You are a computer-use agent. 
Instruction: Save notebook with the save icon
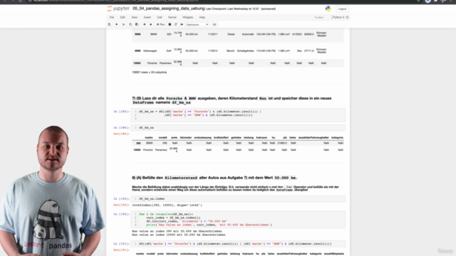[x=109, y=25]
